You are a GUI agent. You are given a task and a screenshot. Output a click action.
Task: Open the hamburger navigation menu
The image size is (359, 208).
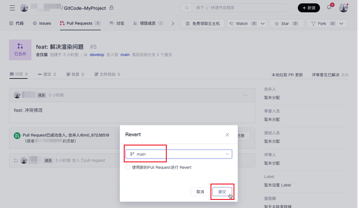point(12,8)
